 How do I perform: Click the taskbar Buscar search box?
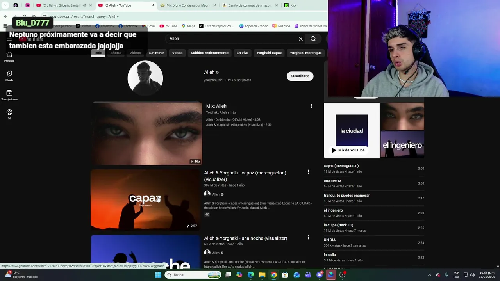coord(193,275)
